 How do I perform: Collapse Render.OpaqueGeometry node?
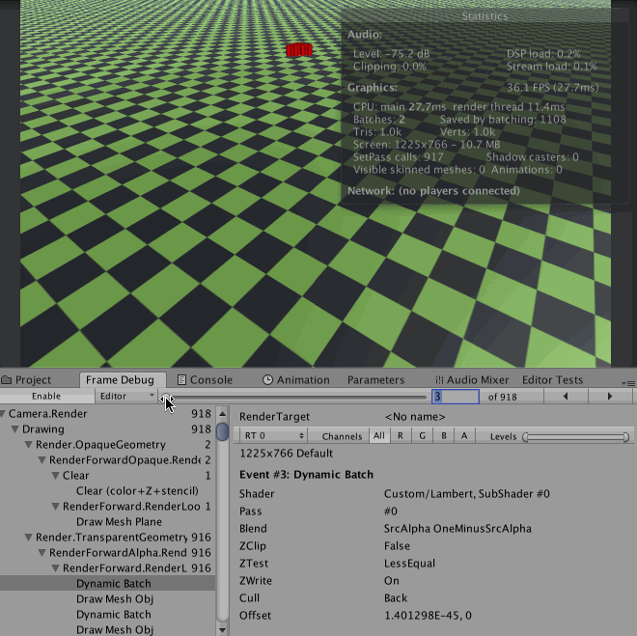pyautogui.click(x=29, y=445)
